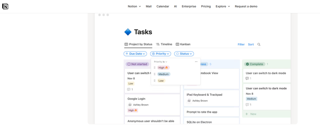The height and width of the screenshot is (128, 320).
Task: Open the Enterprise page
Action: [x=189, y=7]
